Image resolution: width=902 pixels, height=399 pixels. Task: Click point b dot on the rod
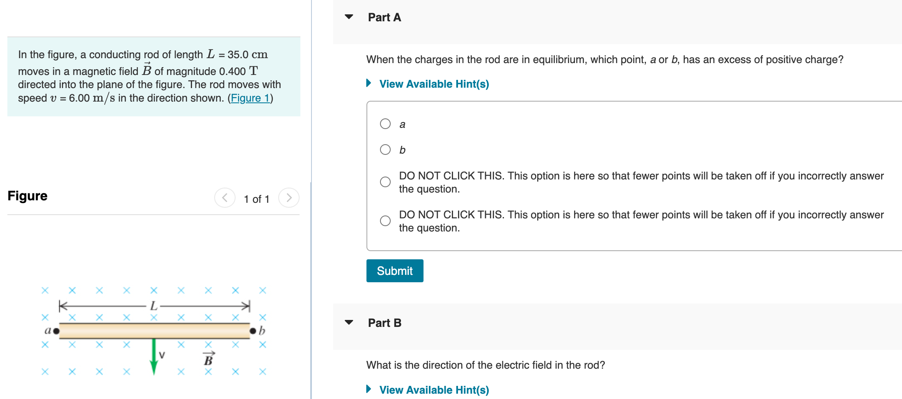coord(253,331)
